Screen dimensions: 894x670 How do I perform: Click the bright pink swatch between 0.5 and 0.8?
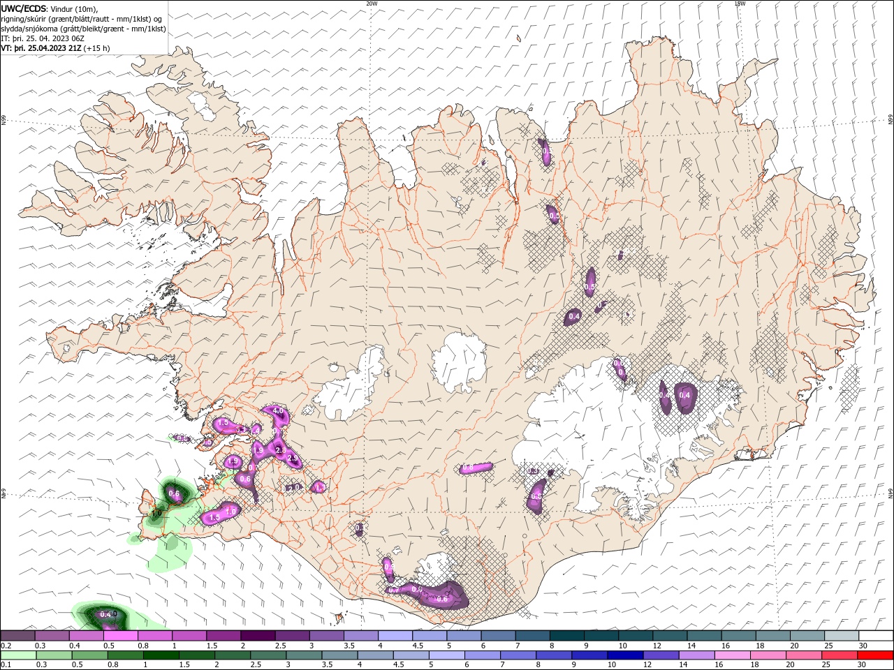(120, 636)
